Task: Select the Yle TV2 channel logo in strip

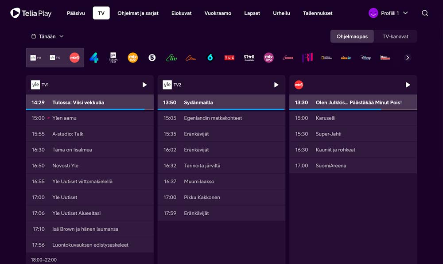Action: (55, 58)
